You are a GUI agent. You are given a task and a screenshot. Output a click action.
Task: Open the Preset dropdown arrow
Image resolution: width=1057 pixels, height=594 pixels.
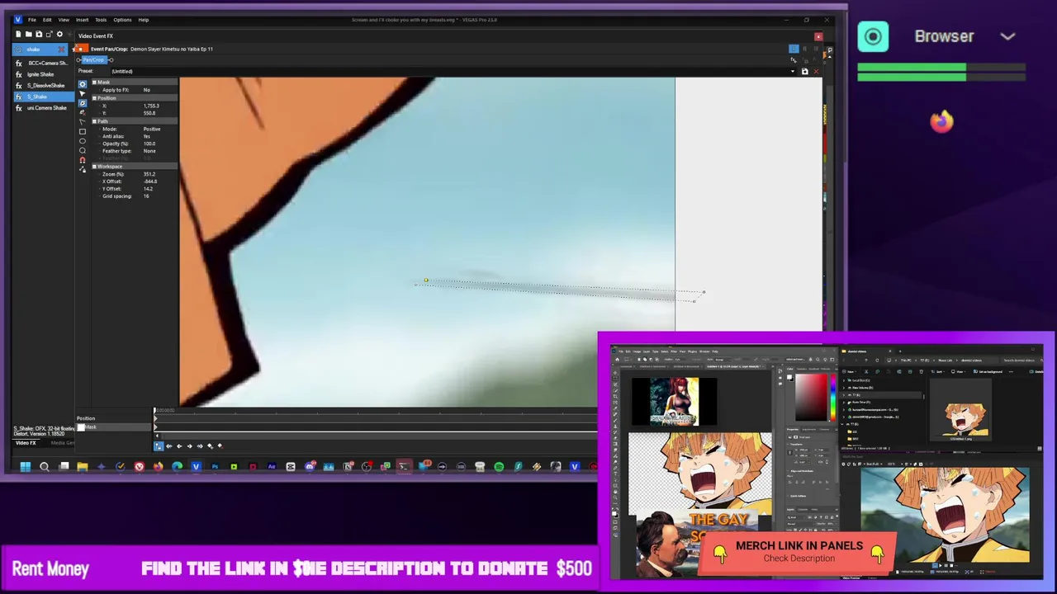(x=793, y=71)
